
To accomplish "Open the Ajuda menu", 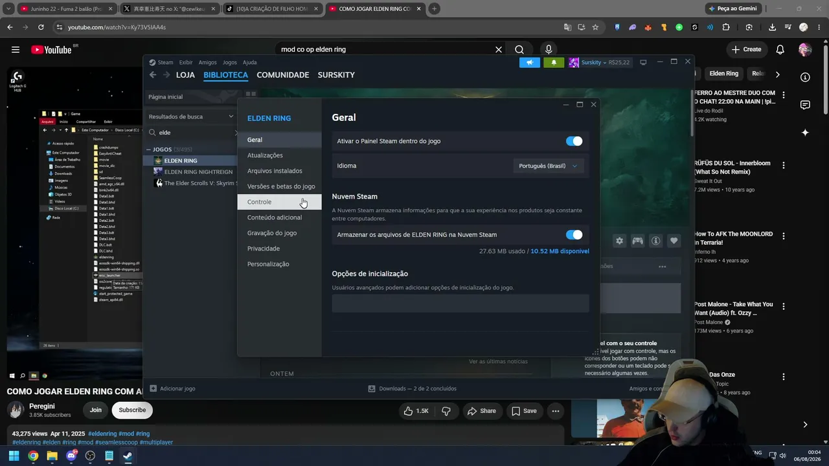I will [x=249, y=63].
